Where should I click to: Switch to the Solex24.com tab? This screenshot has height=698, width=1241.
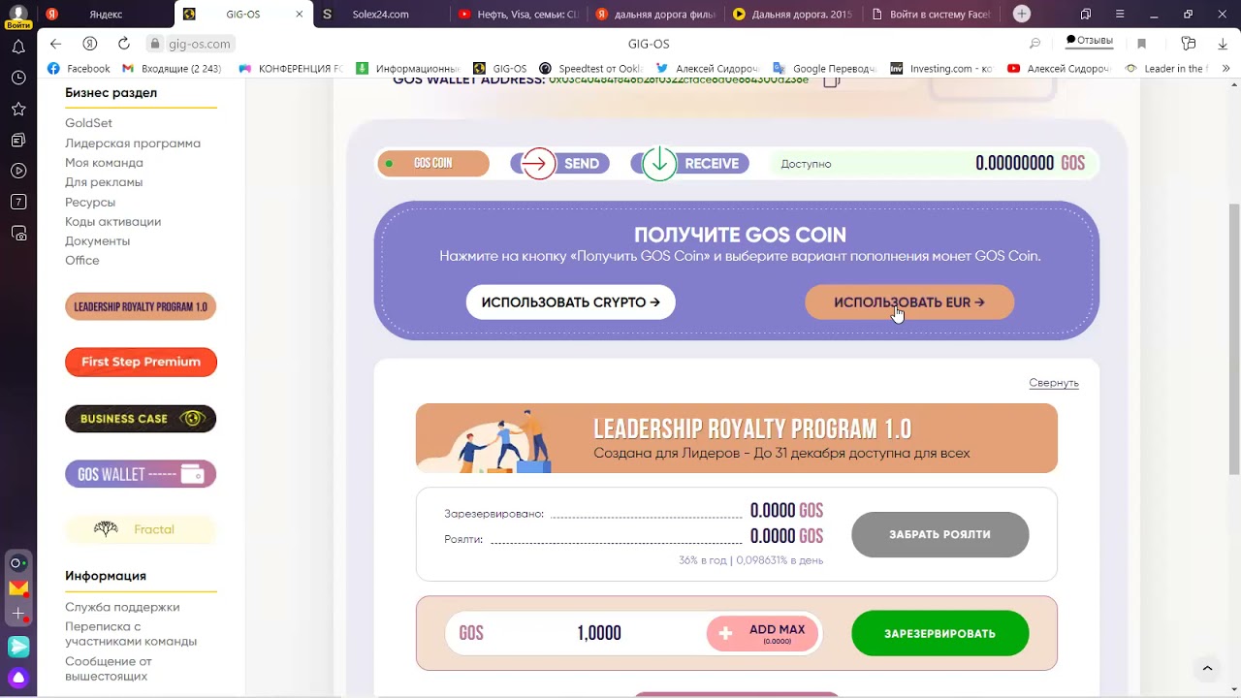point(379,15)
